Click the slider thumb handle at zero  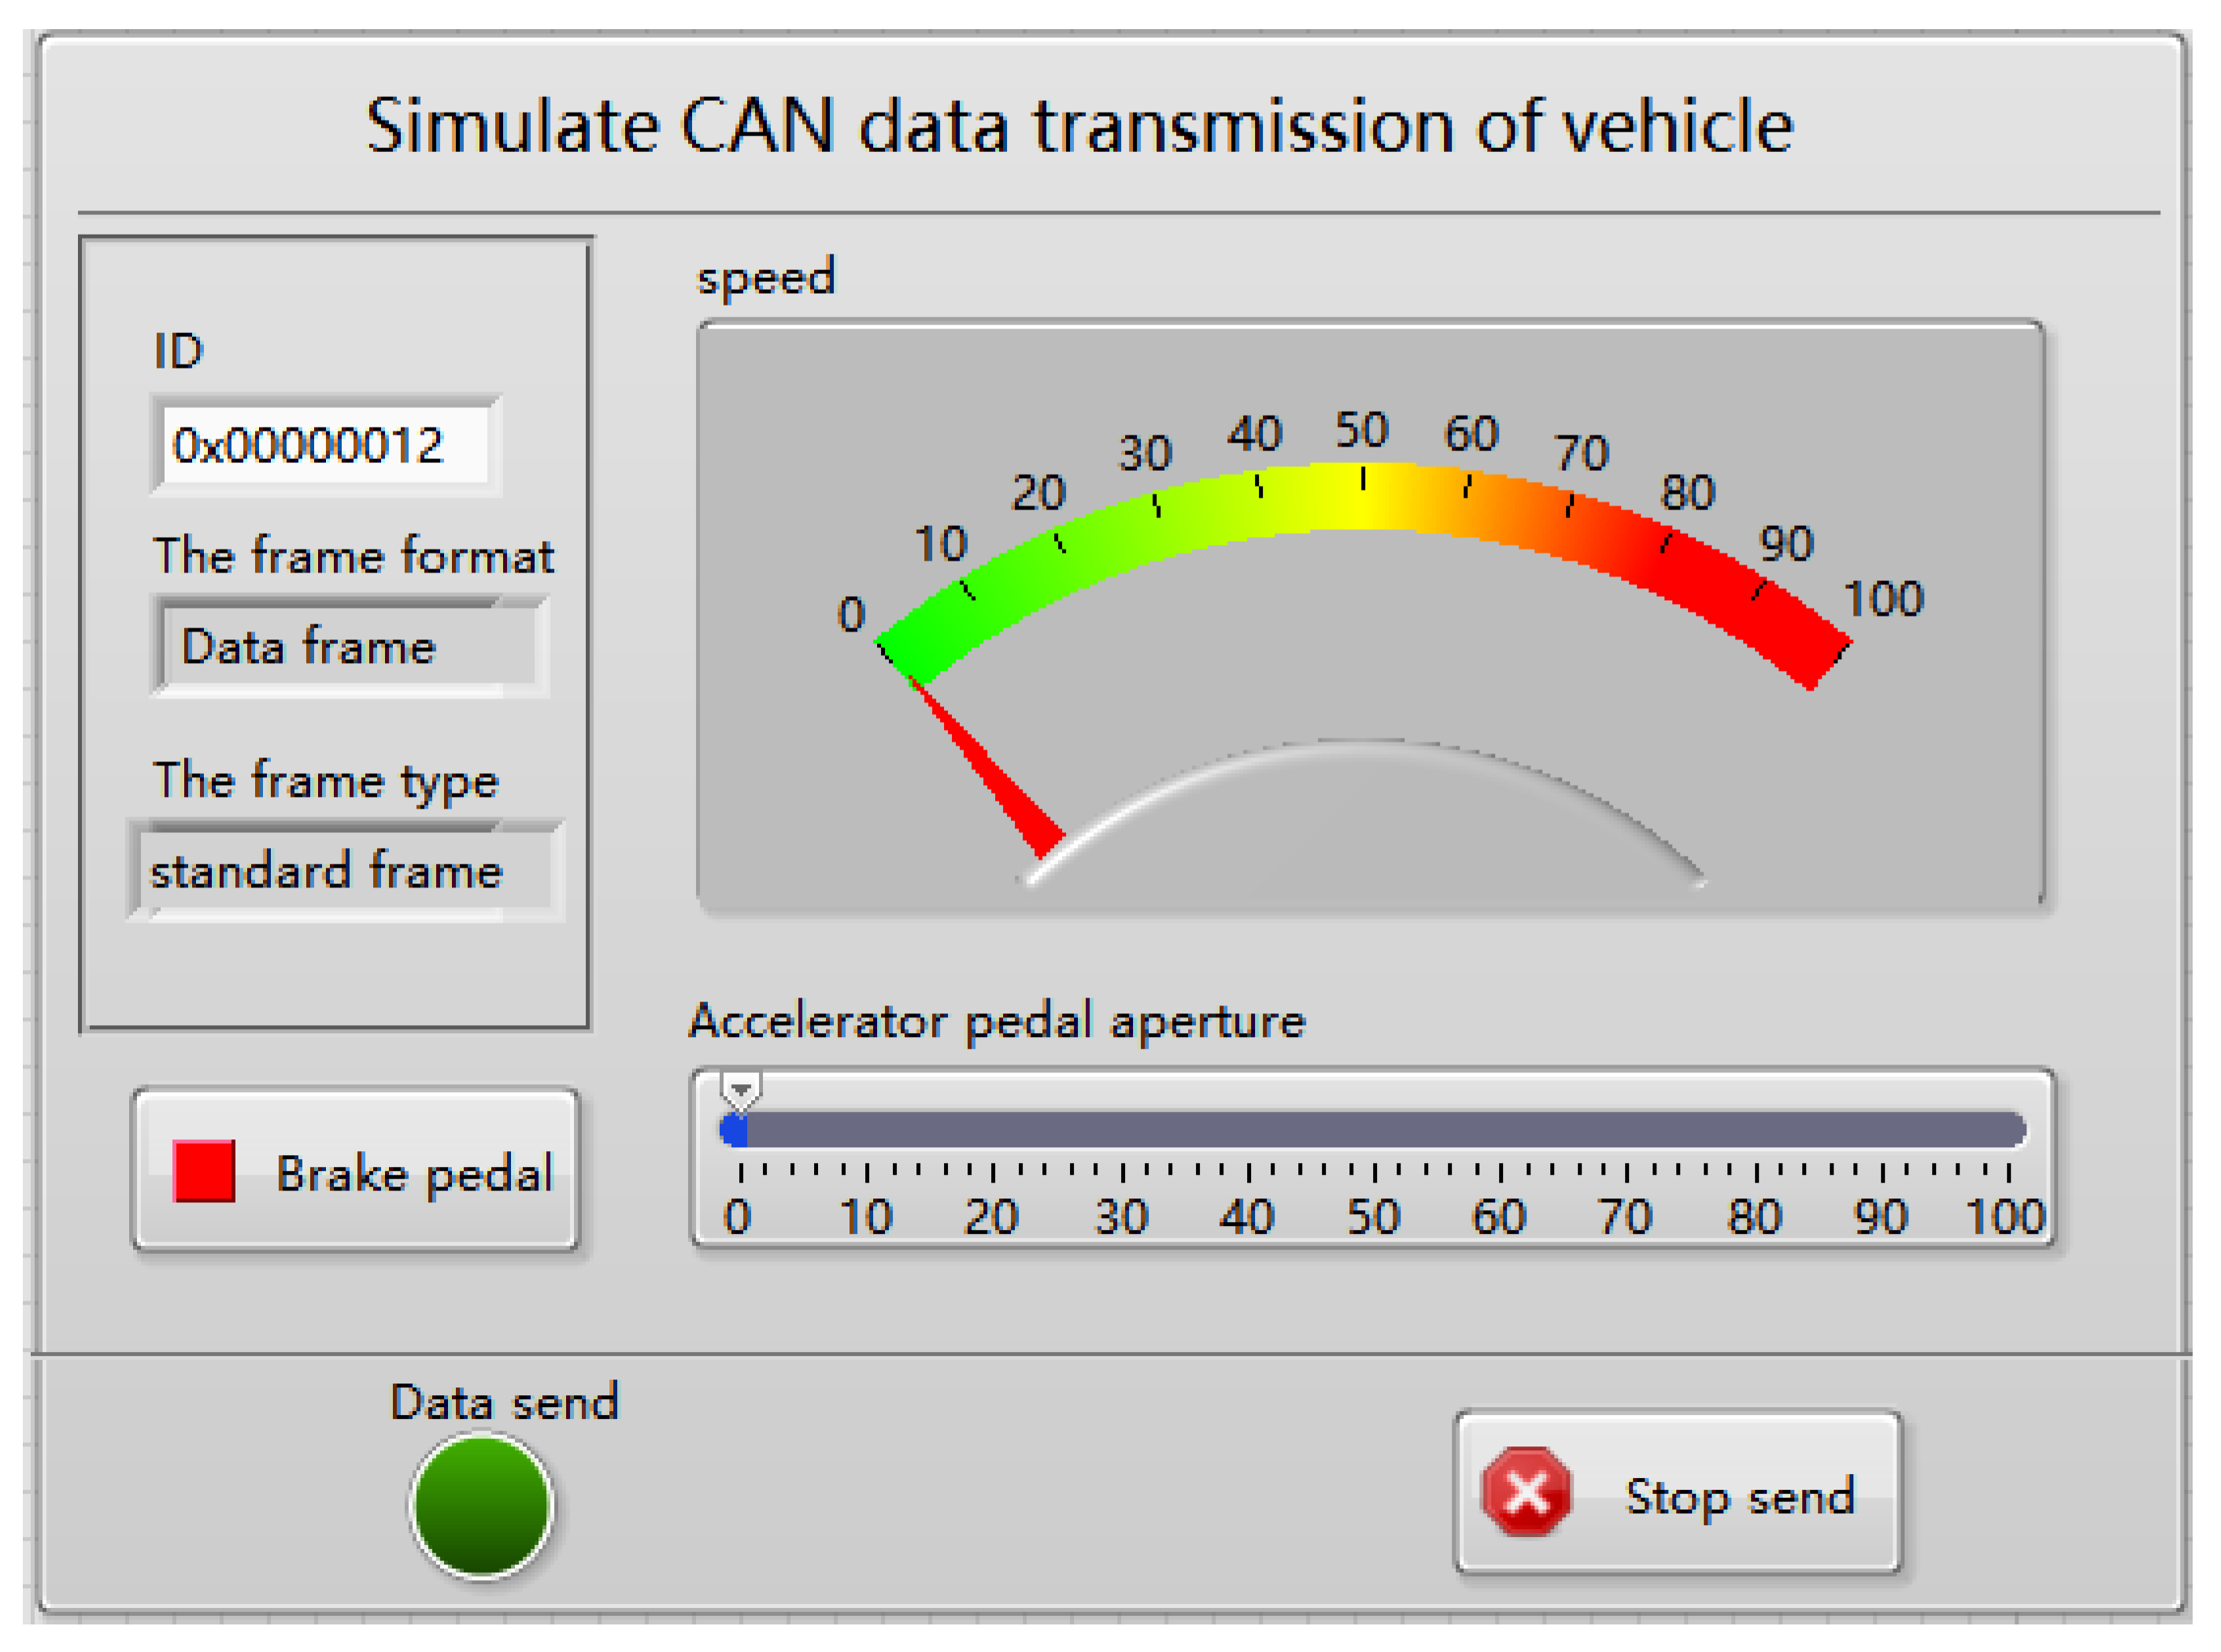pyautogui.click(x=741, y=1089)
